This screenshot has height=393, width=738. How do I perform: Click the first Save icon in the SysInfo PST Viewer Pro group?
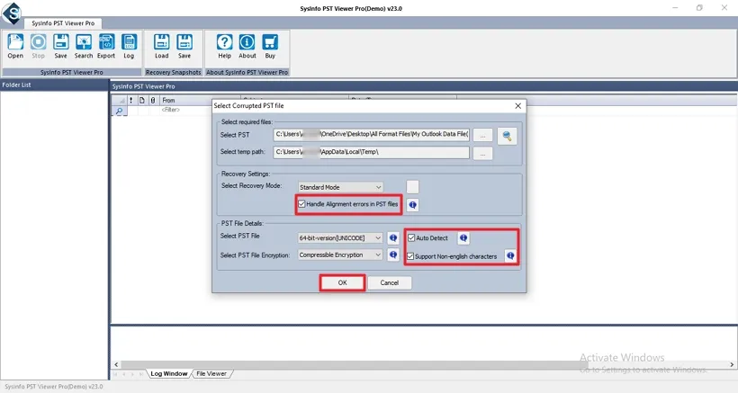pos(60,46)
